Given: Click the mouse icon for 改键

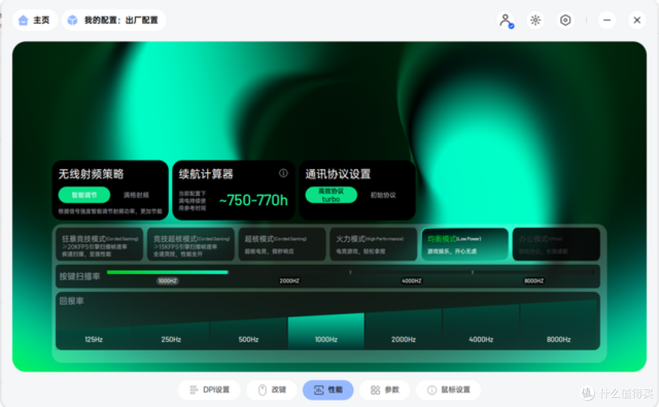Looking at the screenshot, I should pyautogui.click(x=262, y=390).
